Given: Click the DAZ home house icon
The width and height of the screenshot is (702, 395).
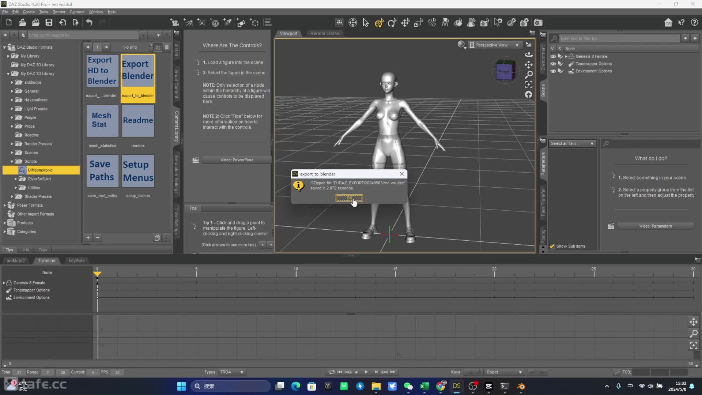Looking at the screenshot, I should point(668,23).
